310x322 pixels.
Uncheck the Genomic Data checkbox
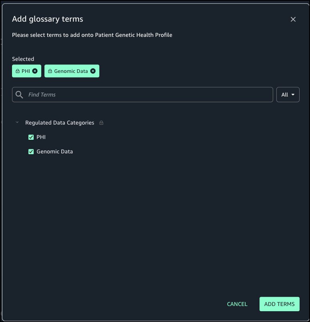tap(31, 152)
